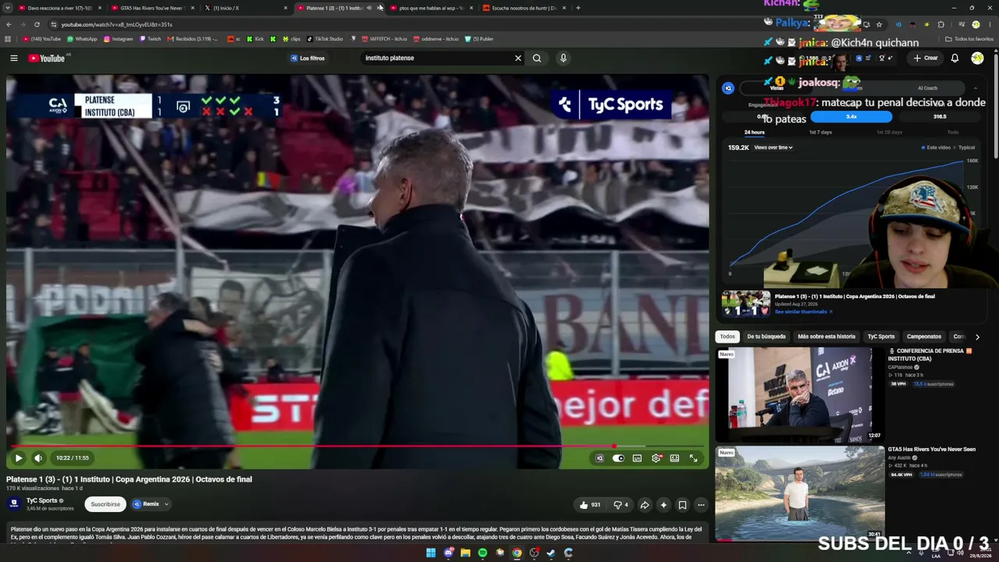The height and width of the screenshot is (562, 999).
Task: Open the WhatsApp bookmark
Action: [82, 39]
